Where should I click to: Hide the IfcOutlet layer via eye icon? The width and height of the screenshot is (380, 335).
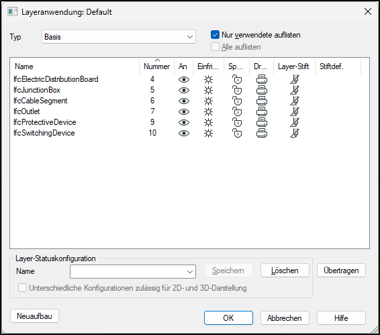coord(184,111)
